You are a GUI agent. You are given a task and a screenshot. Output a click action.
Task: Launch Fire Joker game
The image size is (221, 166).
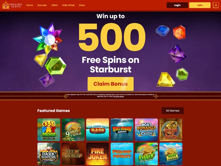[97, 154]
